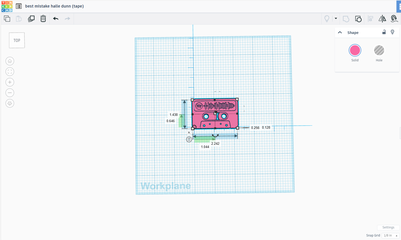Click the ruler measurement mode toggle icon

coord(189,139)
